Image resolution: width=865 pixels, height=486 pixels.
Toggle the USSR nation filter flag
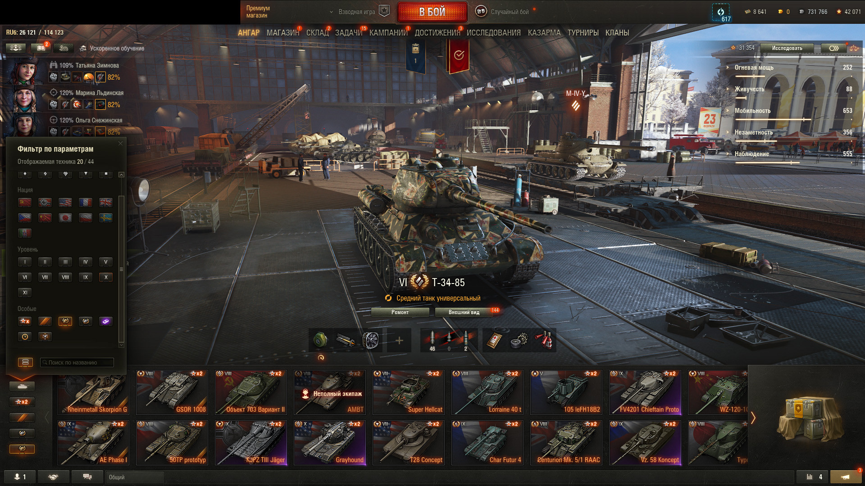pyautogui.click(x=25, y=202)
